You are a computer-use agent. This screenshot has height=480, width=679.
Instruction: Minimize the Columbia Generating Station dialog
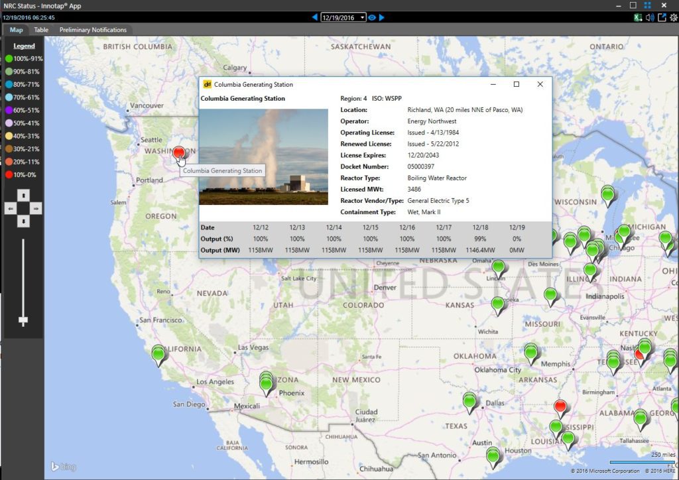point(493,84)
